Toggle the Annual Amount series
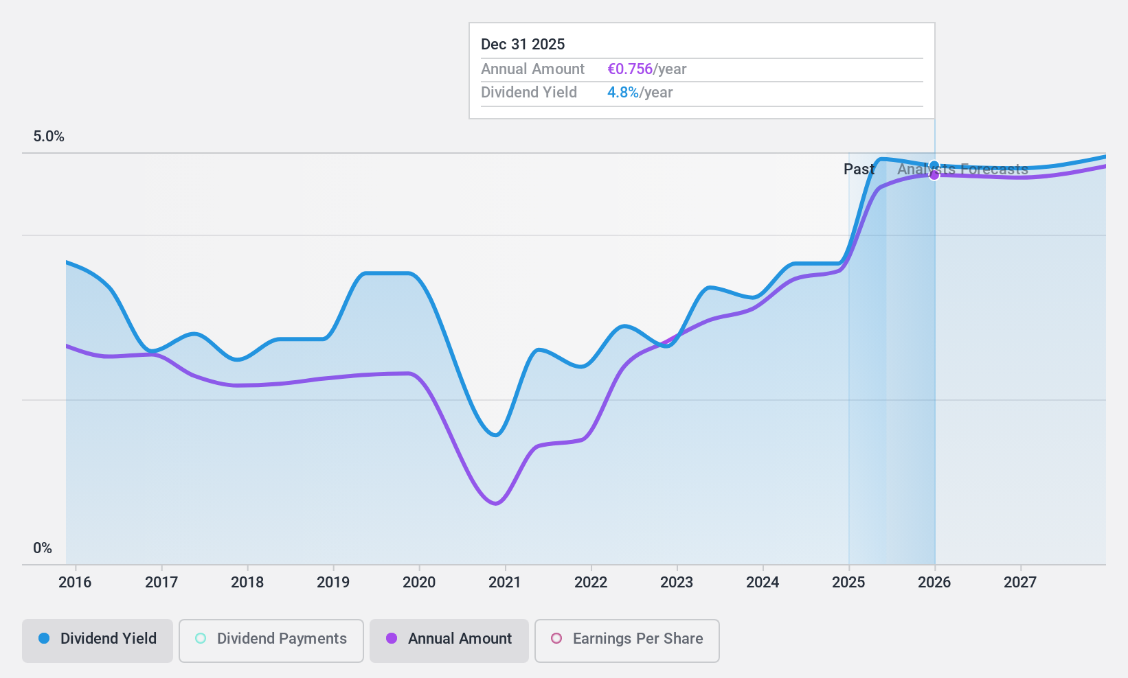Screen dimensions: 1128x678 click(449, 641)
